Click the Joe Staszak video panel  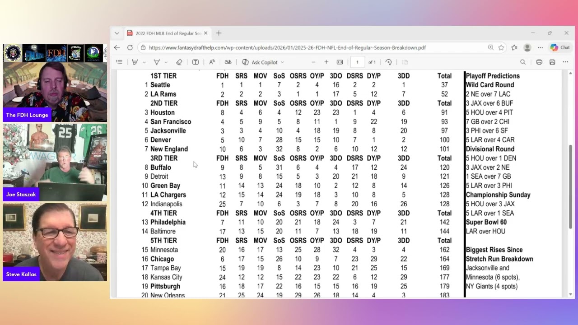click(55, 162)
